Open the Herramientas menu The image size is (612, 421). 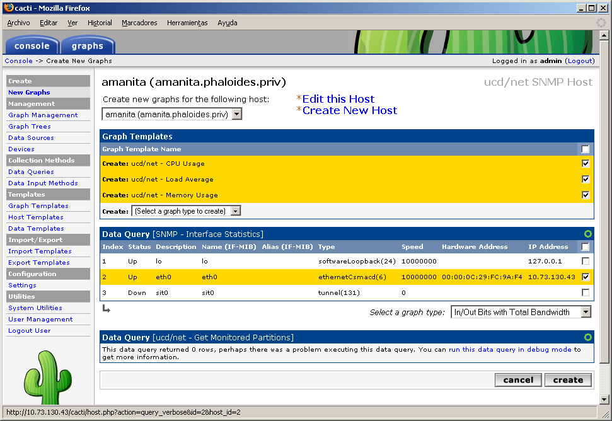pos(187,23)
